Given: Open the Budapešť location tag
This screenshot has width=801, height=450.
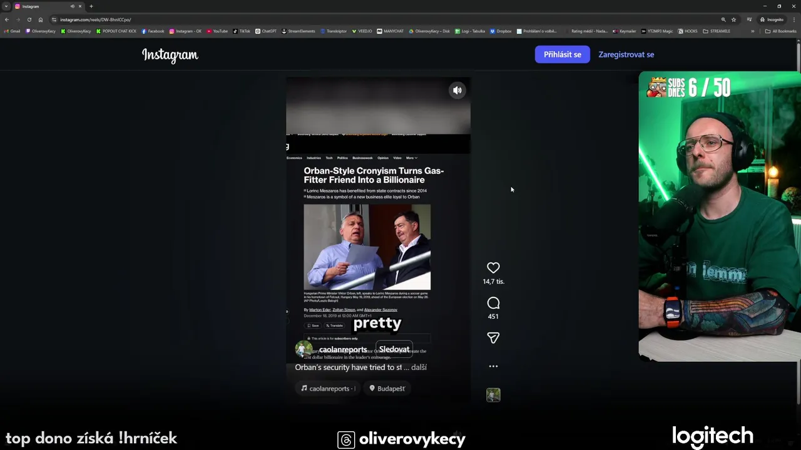Looking at the screenshot, I should 387,389.
